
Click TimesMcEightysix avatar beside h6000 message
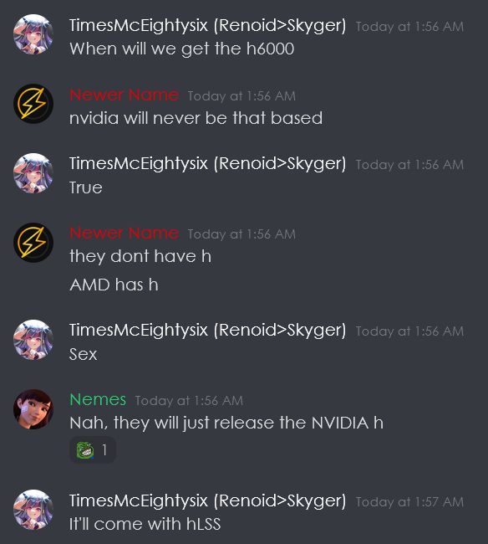click(x=33, y=34)
